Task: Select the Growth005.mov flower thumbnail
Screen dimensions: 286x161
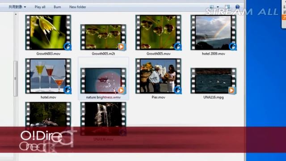Action: click(x=158, y=33)
